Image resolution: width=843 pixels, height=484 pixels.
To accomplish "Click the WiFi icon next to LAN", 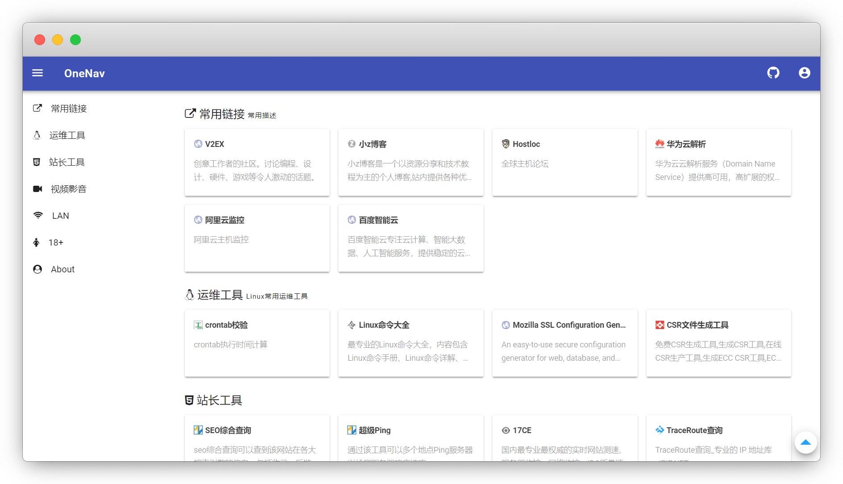I will 38,216.
